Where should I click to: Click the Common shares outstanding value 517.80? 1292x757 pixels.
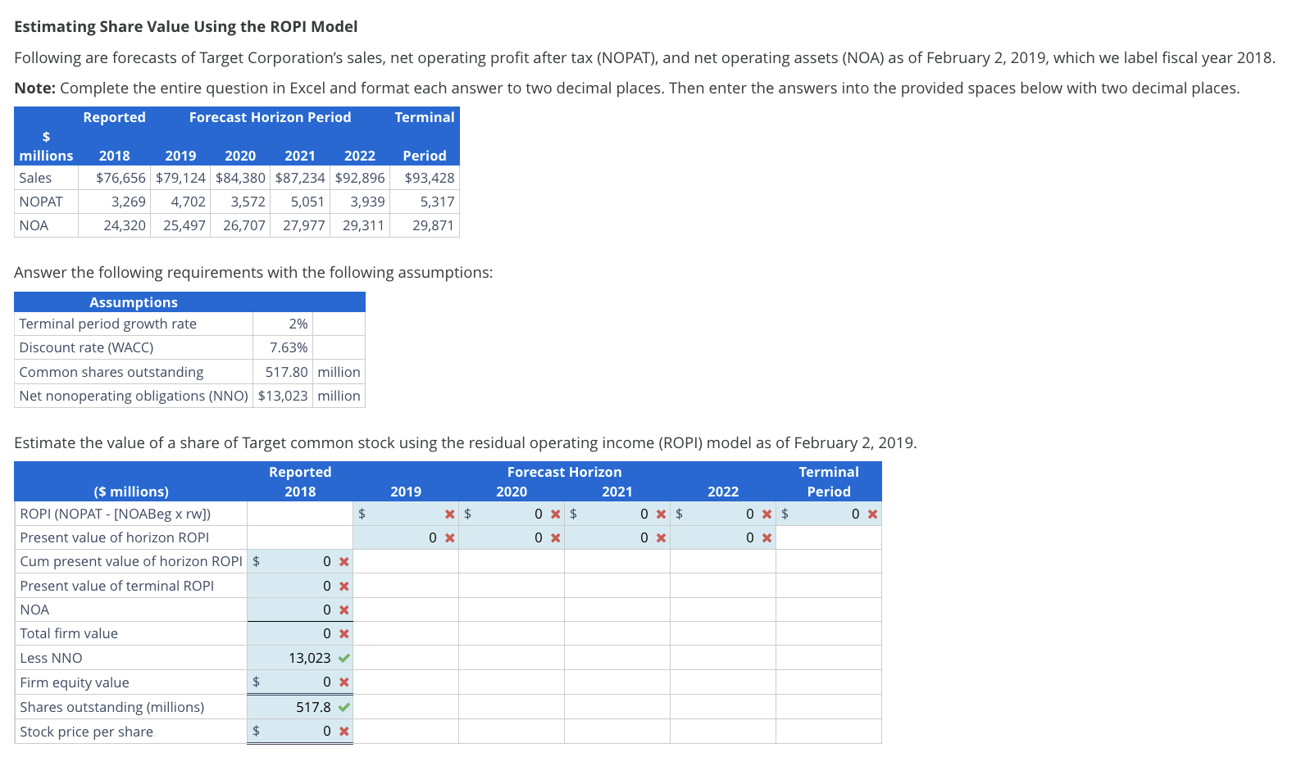pos(287,372)
